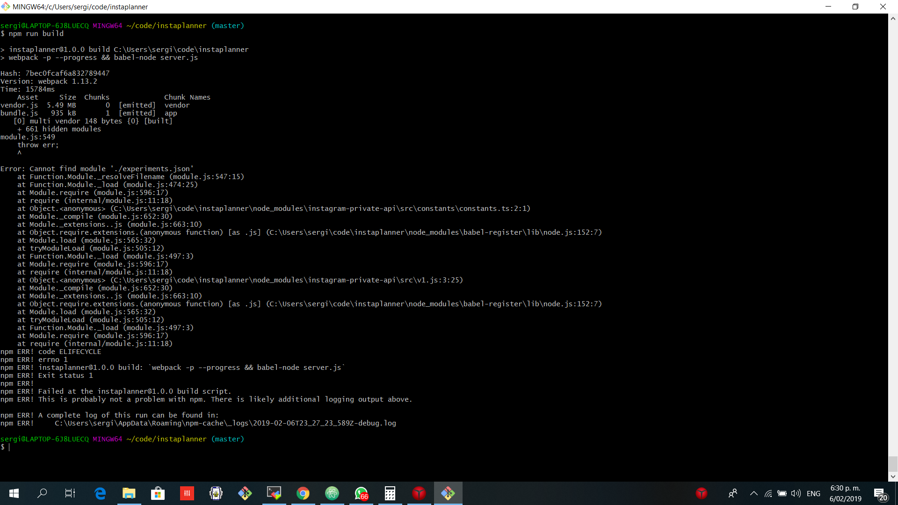Image resolution: width=898 pixels, height=505 pixels.
Task: Open the first Git Bash taskbar icon
Action: click(x=245, y=493)
